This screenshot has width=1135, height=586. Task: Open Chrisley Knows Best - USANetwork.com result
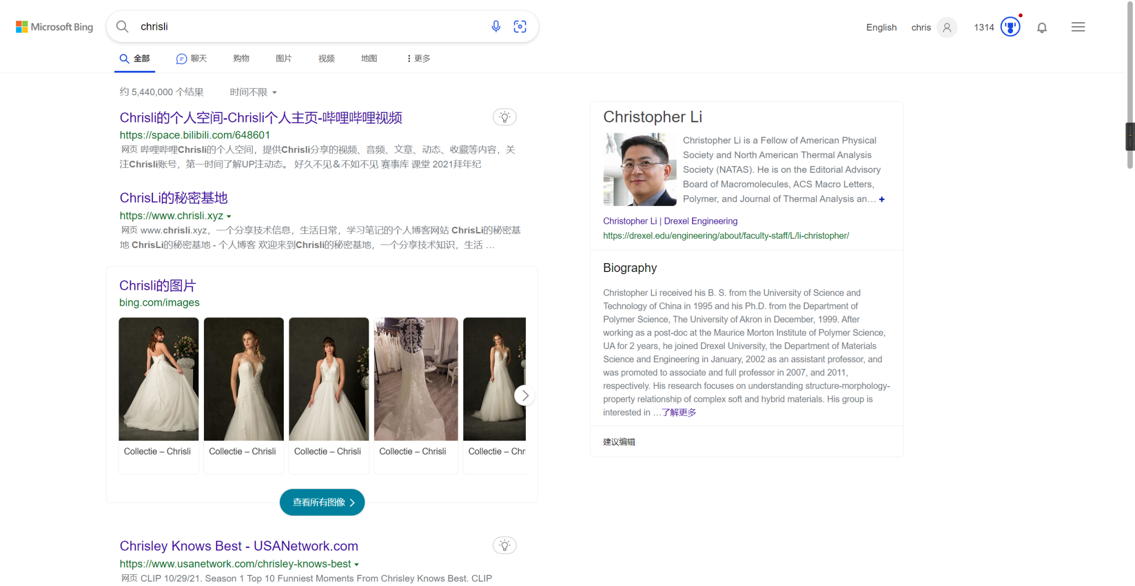[239, 546]
